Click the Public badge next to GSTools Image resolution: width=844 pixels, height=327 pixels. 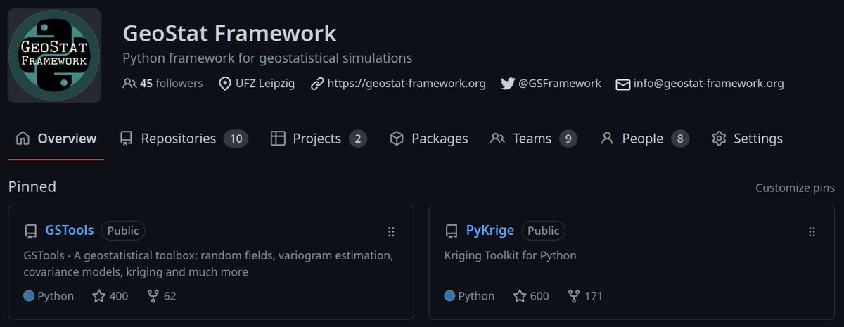(x=123, y=231)
